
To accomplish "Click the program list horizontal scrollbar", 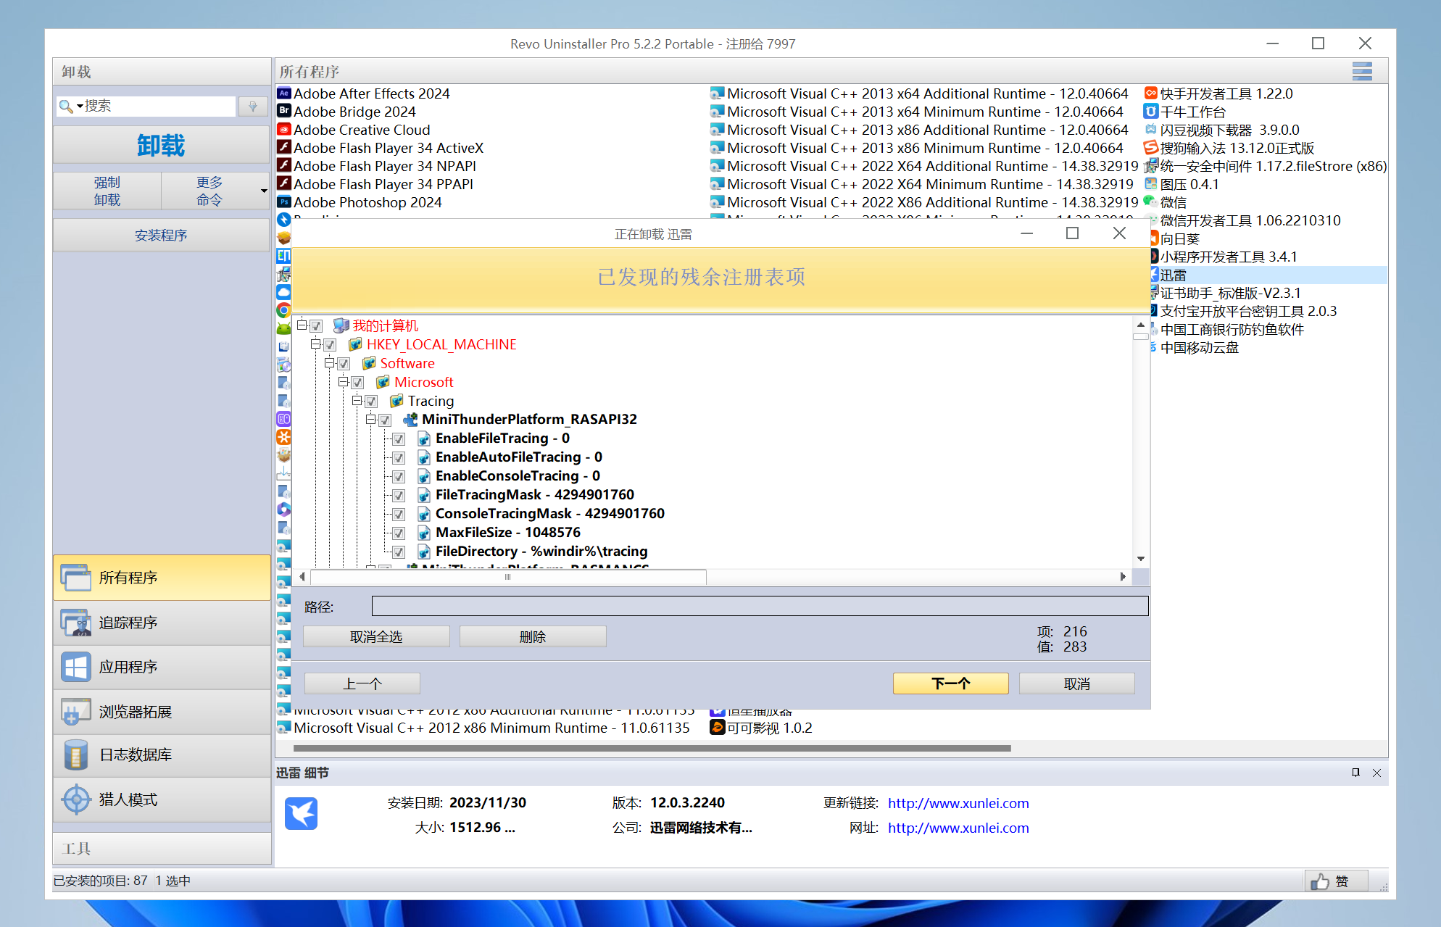I will point(652,748).
